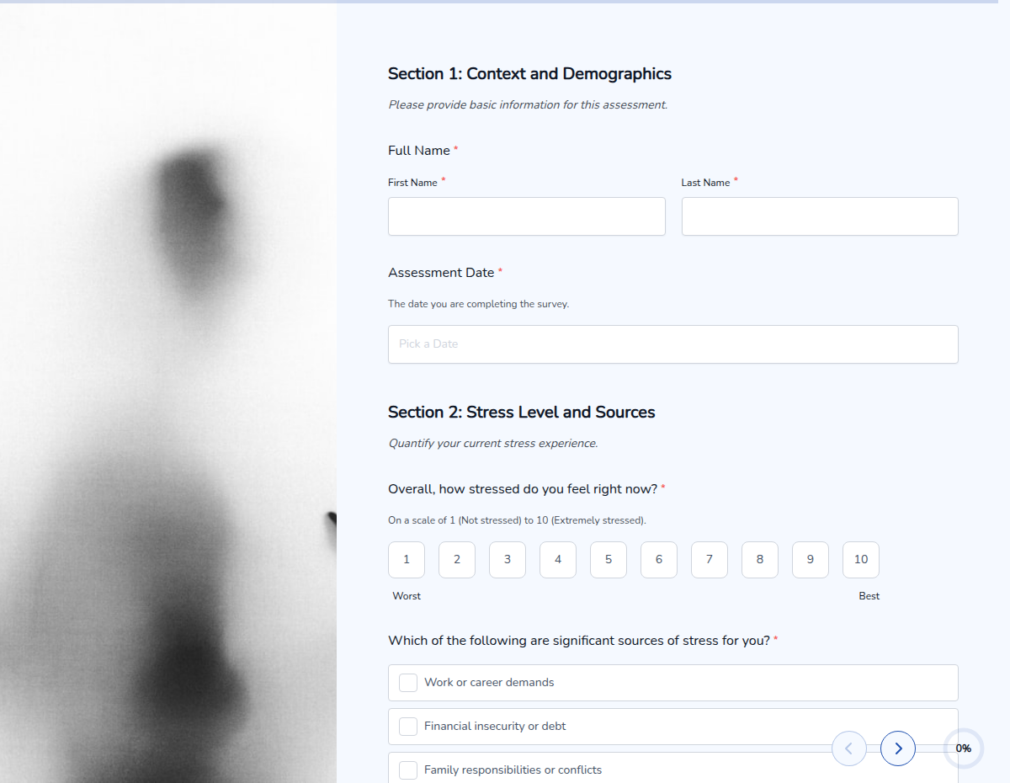Select Family responsibilities or conflicts checkbox
Viewport: 1010px width, 783px height.
click(x=408, y=770)
